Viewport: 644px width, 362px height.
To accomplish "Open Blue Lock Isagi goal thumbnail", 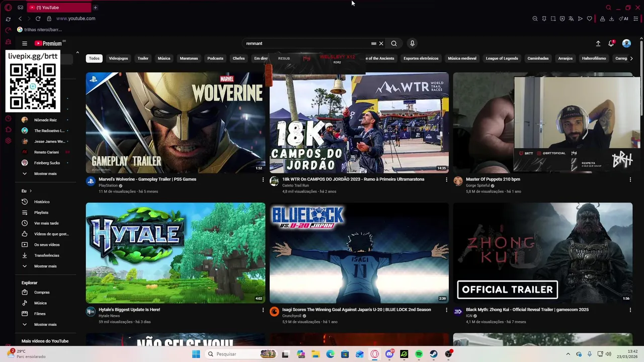I will (359, 253).
